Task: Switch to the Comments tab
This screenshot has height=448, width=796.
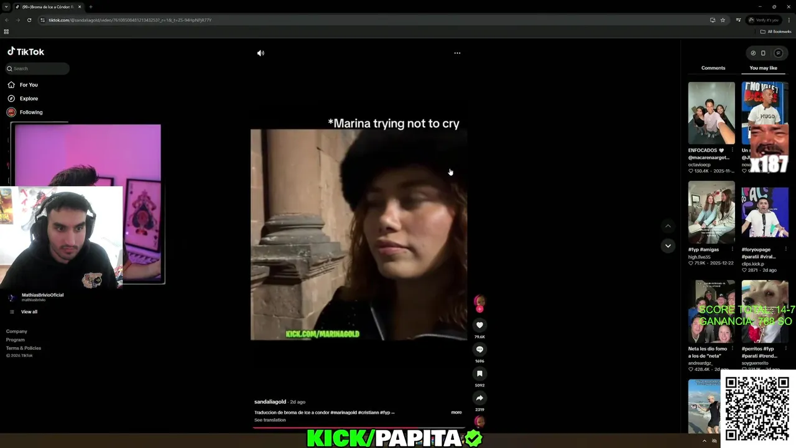Action: tap(713, 68)
